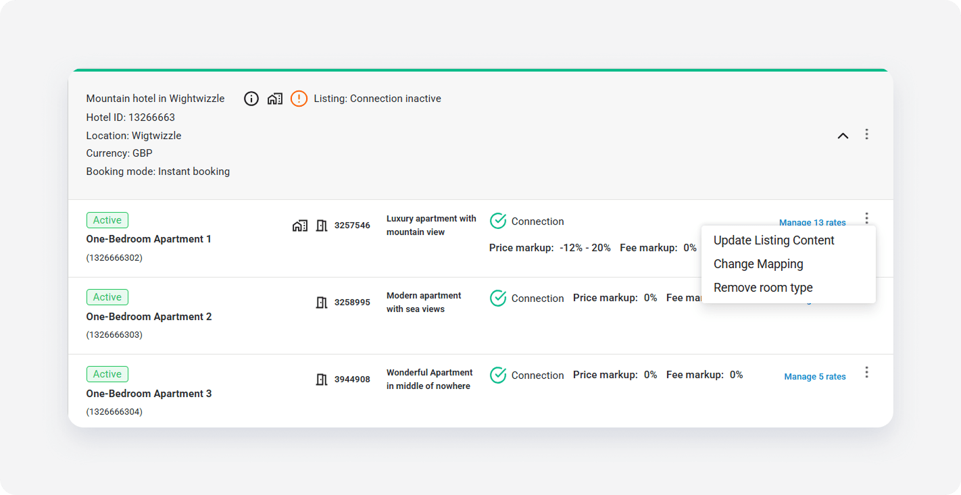The height and width of the screenshot is (495, 961).
Task: Click the Active badge of One-Bedroom Apartment 2
Action: click(x=107, y=297)
